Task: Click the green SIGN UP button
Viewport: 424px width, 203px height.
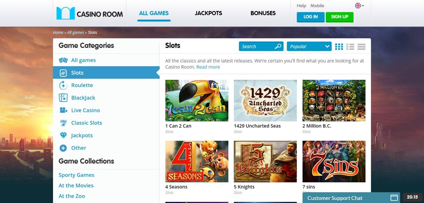Action: click(x=339, y=17)
